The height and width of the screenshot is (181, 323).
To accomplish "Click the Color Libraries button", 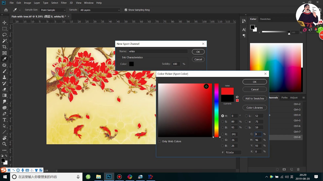I will (x=255, y=108).
